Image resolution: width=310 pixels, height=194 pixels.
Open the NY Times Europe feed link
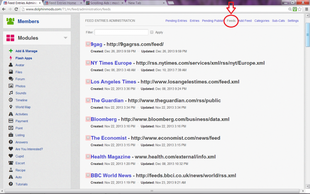pos(111,63)
